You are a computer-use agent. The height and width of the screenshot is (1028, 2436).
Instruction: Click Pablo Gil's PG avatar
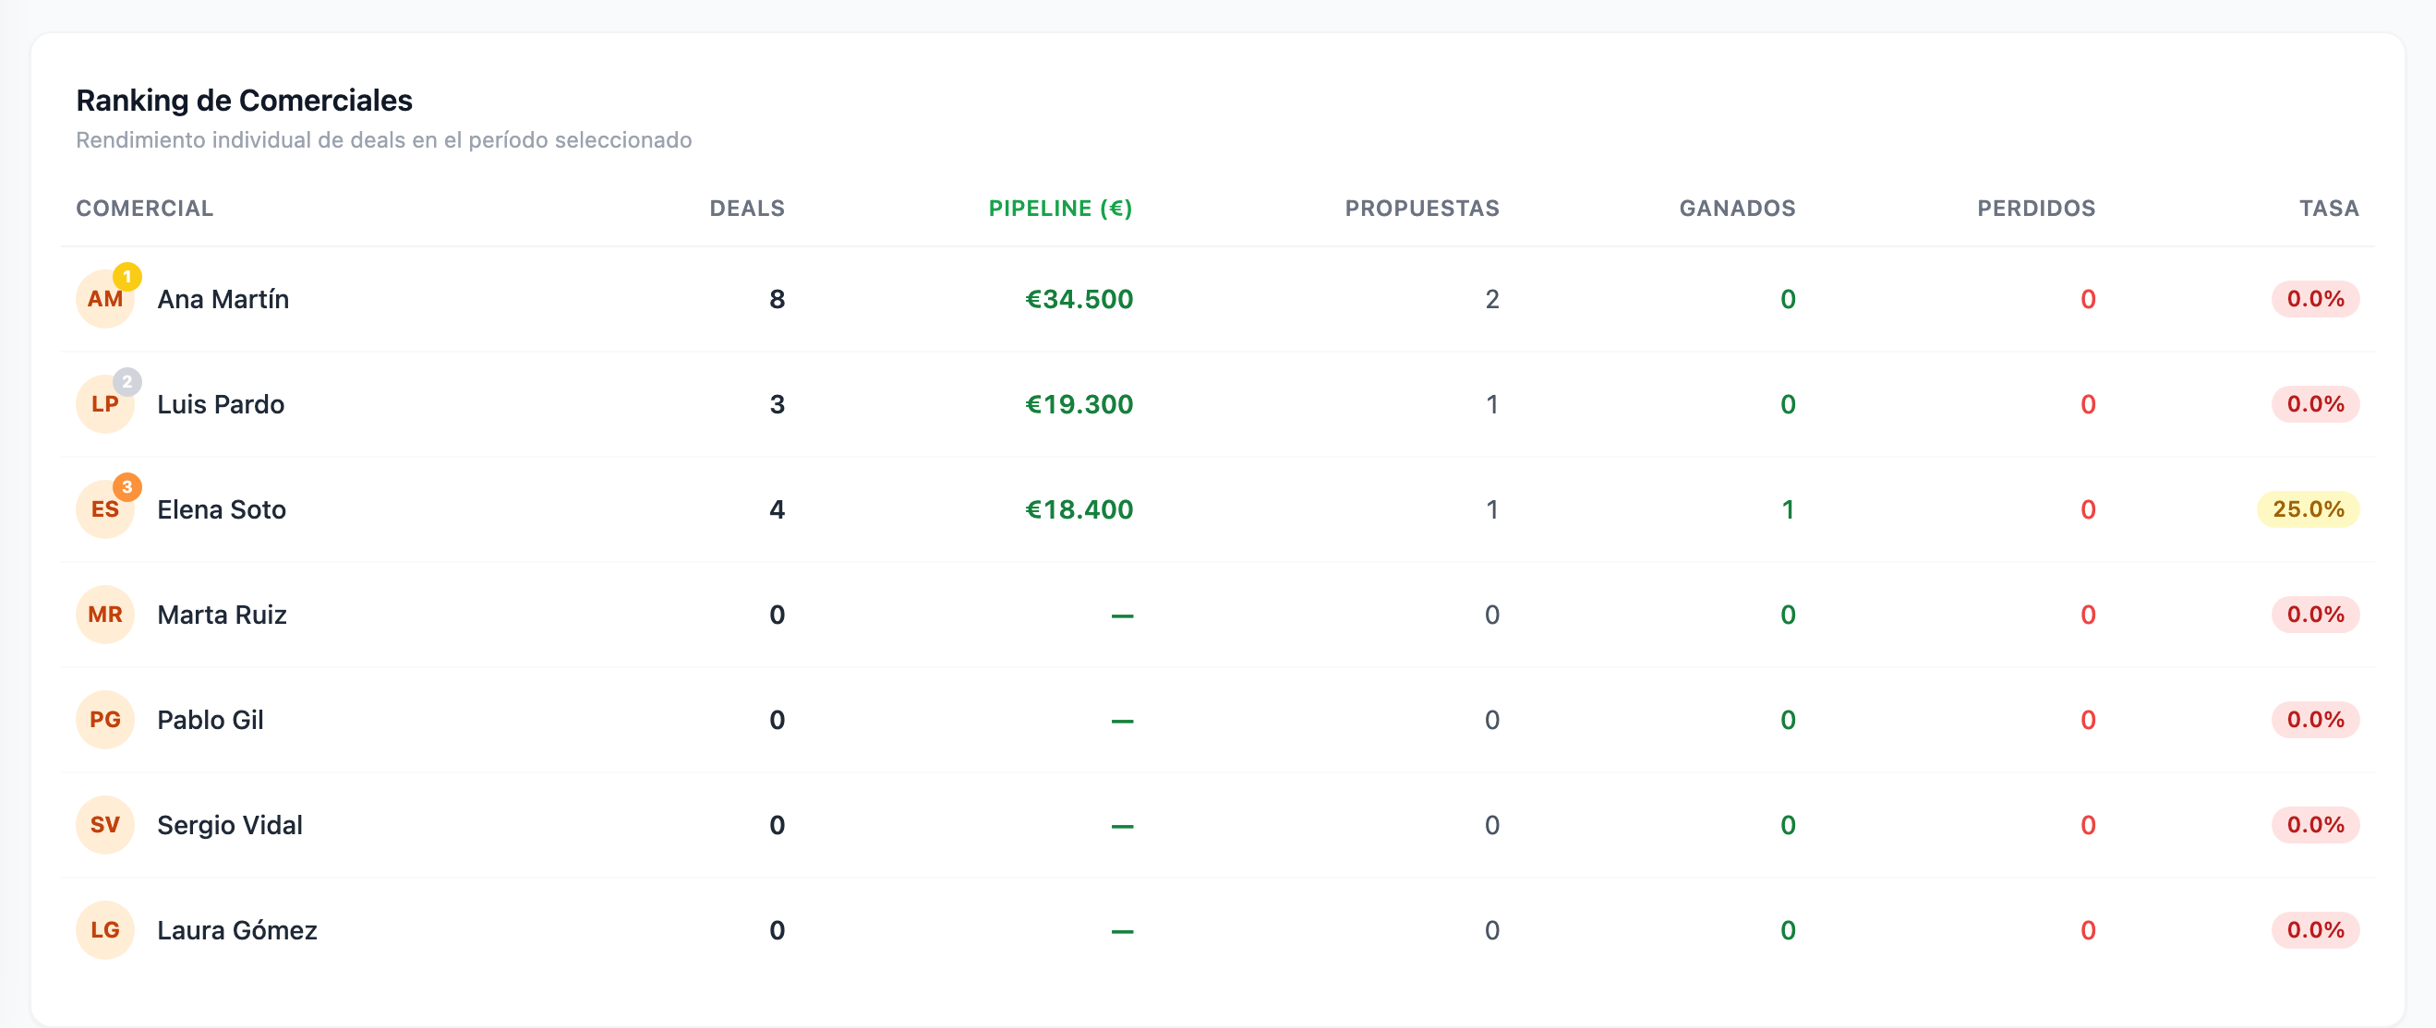click(x=105, y=720)
